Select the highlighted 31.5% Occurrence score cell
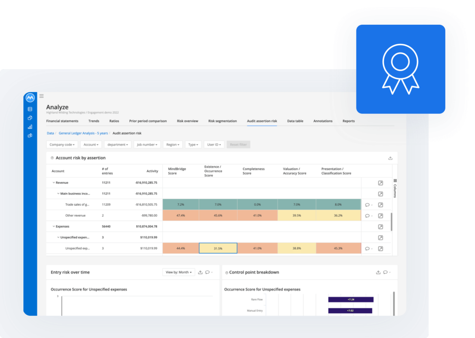475x338 pixels. (218, 248)
